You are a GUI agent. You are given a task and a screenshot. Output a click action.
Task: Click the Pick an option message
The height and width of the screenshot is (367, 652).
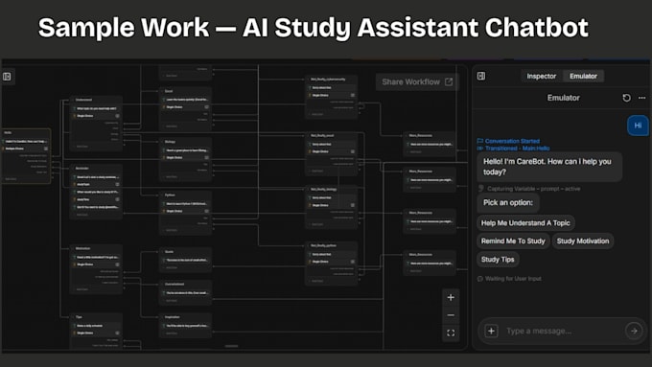click(x=508, y=203)
